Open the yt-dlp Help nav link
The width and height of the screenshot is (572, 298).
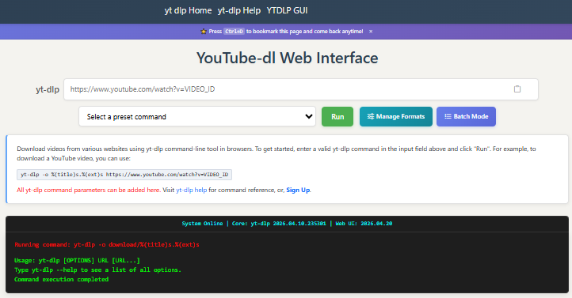click(239, 10)
